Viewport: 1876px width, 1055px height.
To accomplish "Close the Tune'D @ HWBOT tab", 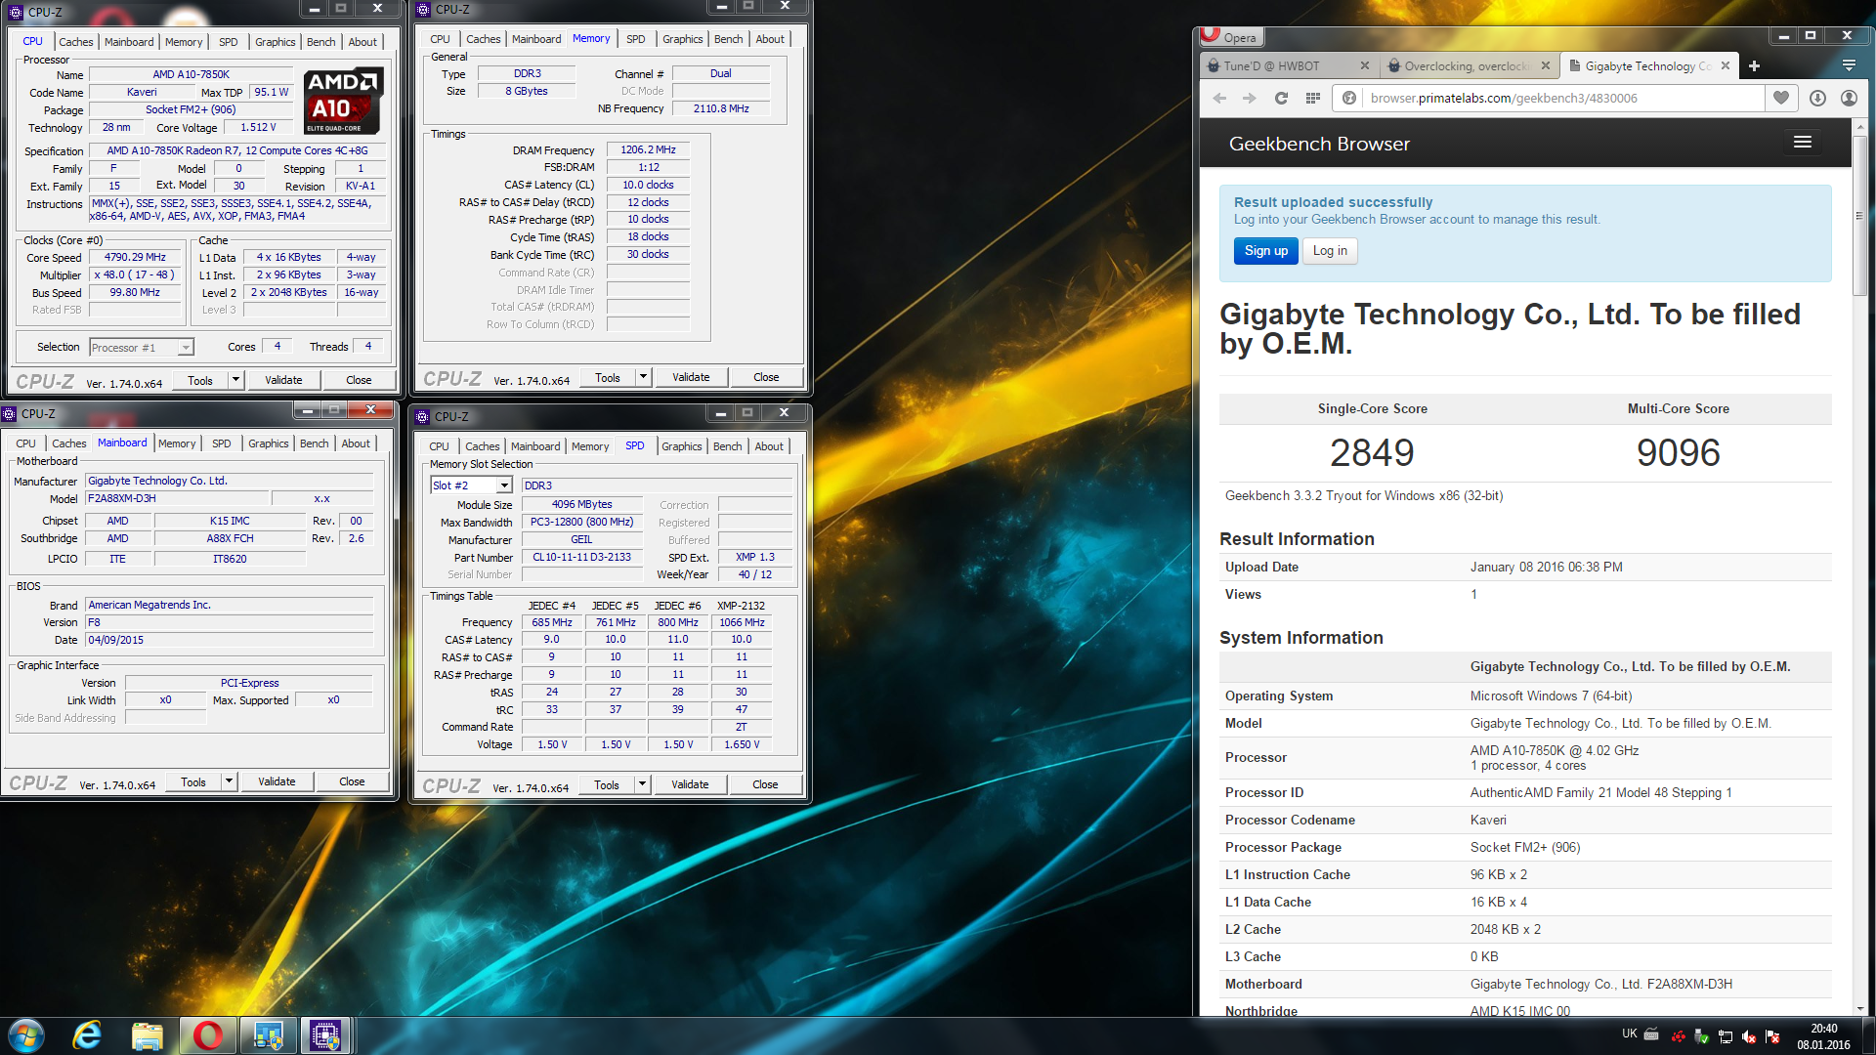I will [1365, 66].
